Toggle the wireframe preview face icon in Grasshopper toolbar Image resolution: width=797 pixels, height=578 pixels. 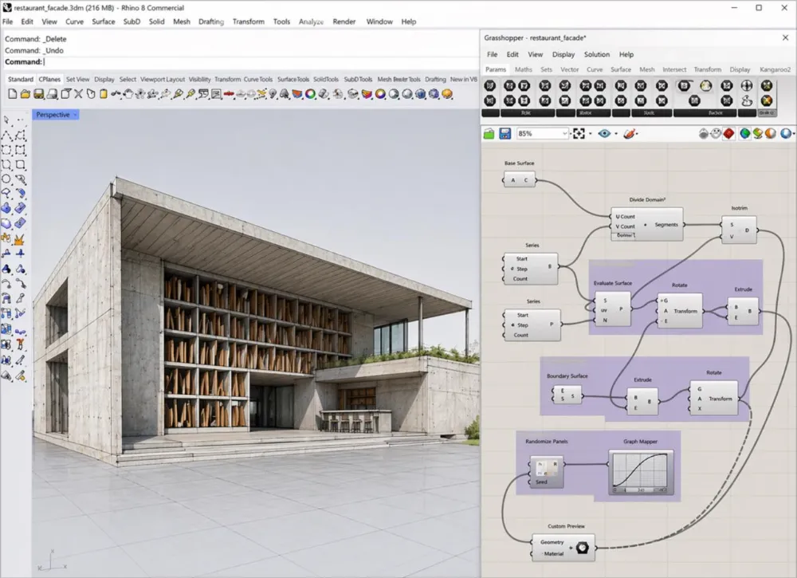tap(716, 134)
